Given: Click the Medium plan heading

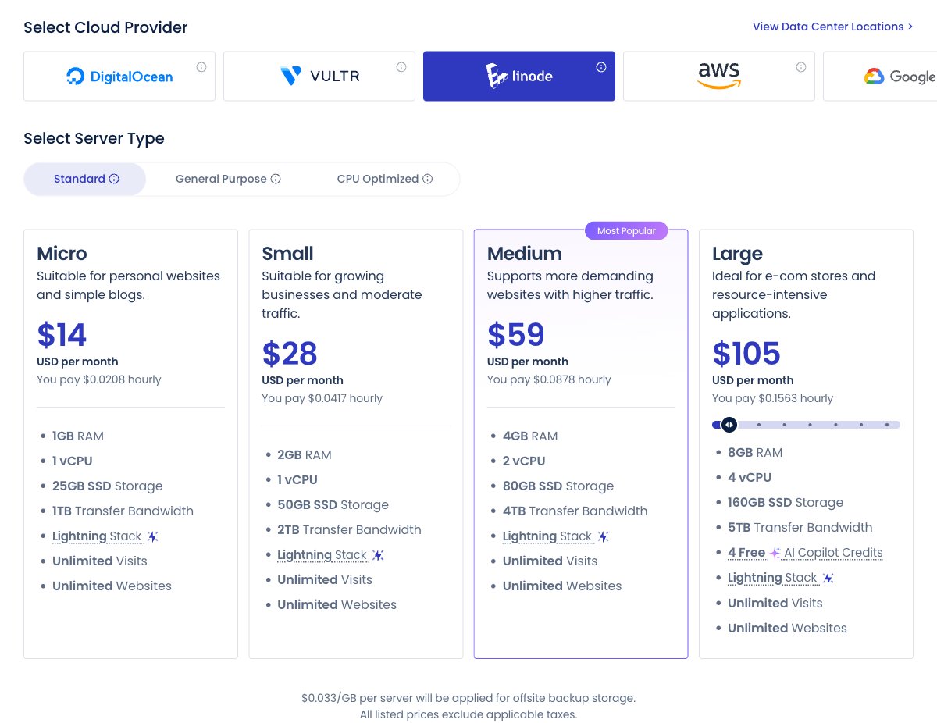Looking at the screenshot, I should (525, 254).
